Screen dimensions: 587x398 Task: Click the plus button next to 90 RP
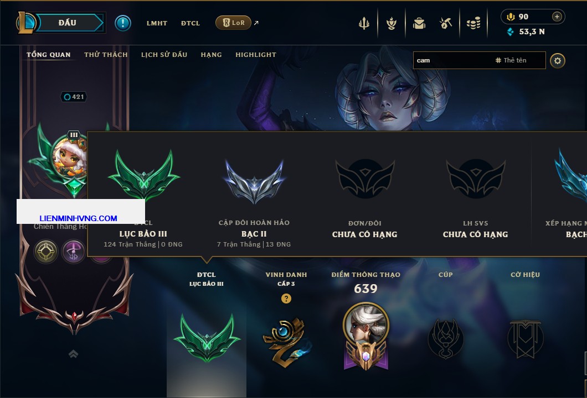557,17
